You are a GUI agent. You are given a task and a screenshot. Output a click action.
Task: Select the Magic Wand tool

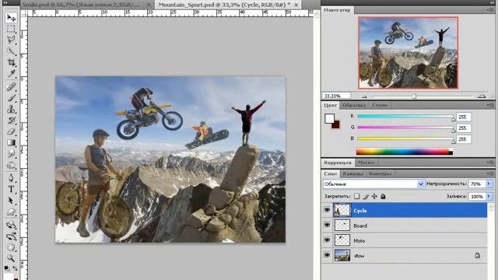[11, 51]
